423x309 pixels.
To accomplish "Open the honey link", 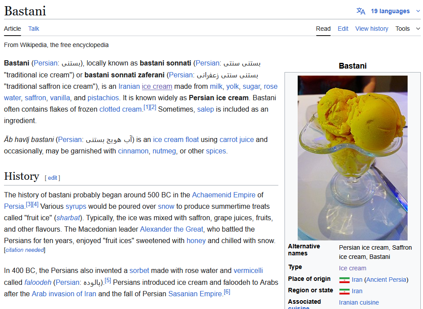I will pos(196,240).
